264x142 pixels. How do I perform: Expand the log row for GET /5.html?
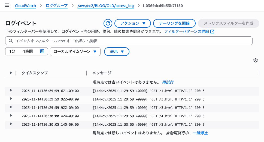(x=11, y=124)
